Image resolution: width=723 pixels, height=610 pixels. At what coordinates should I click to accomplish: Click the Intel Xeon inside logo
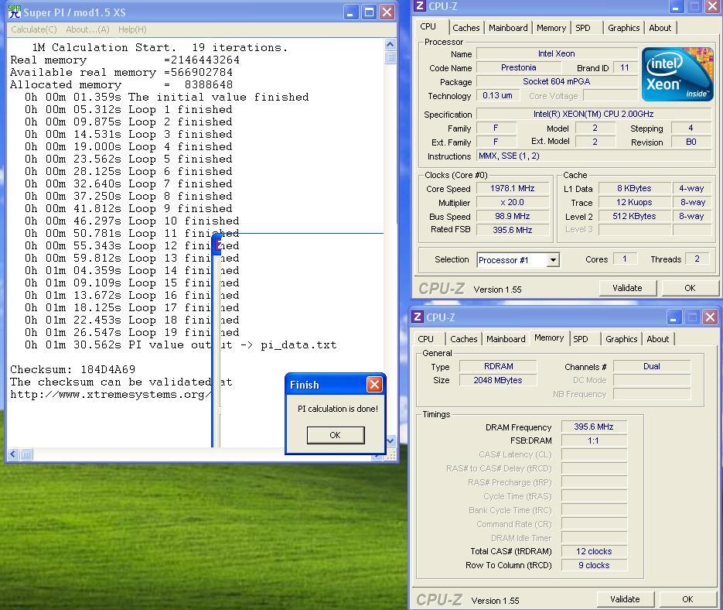pos(677,74)
